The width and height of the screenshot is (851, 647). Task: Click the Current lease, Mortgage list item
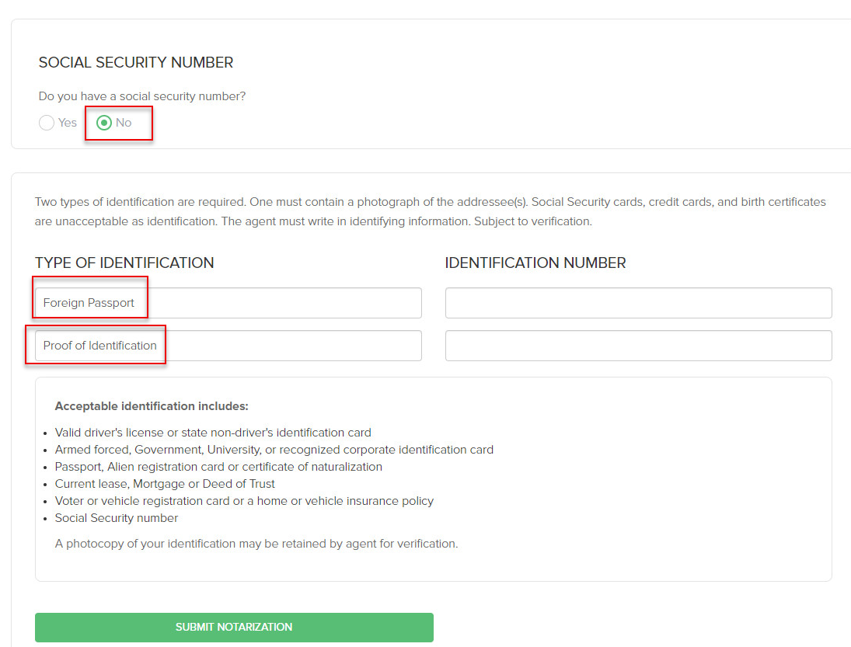165,484
